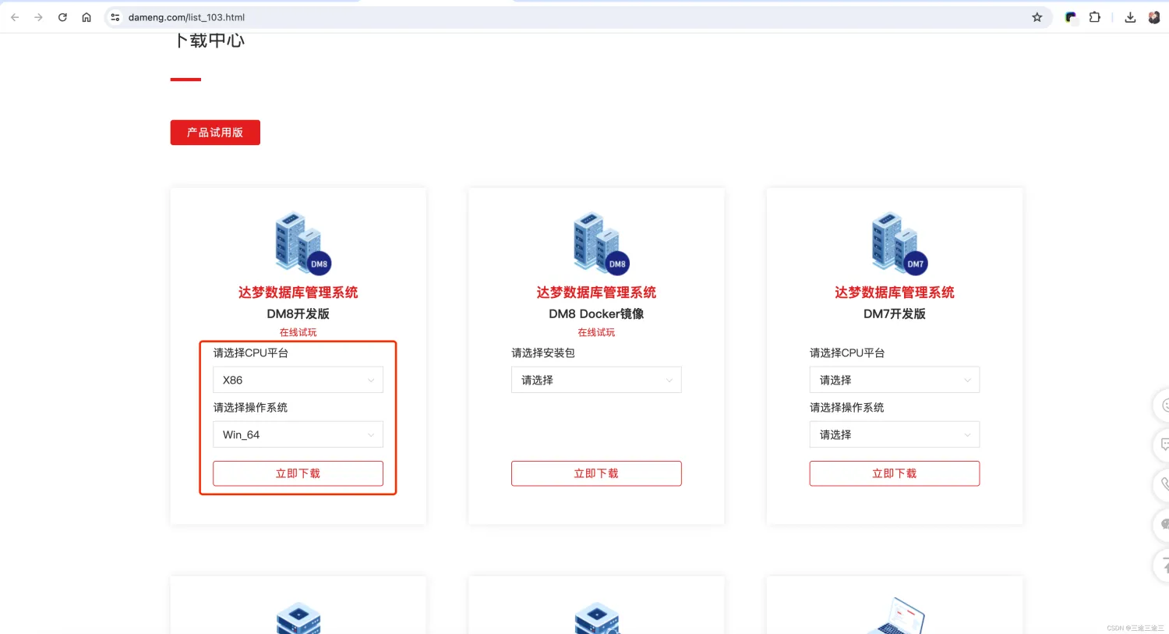
Task: Open the browser extensions puzzle icon
Action: [x=1094, y=16]
